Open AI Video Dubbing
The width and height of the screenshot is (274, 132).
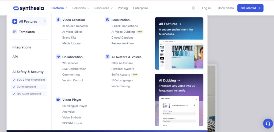pyautogui.click(x=123, y=32)
